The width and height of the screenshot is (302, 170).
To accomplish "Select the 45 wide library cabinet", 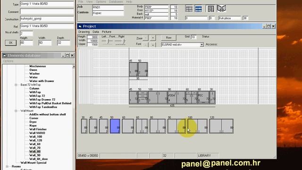I will tap(104, 126).
